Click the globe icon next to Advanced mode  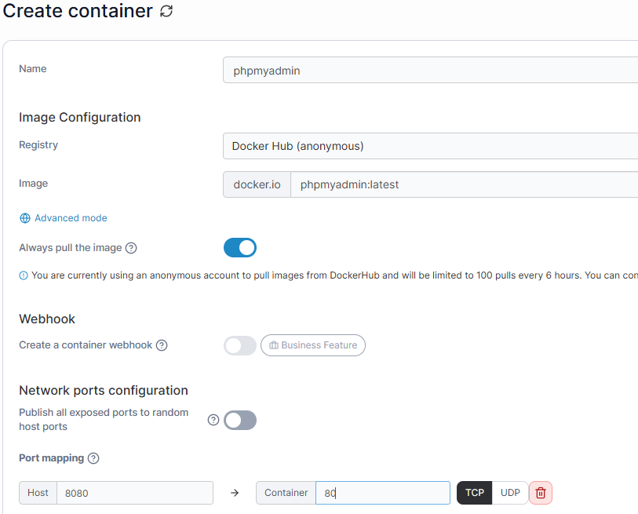pos(25,218)
